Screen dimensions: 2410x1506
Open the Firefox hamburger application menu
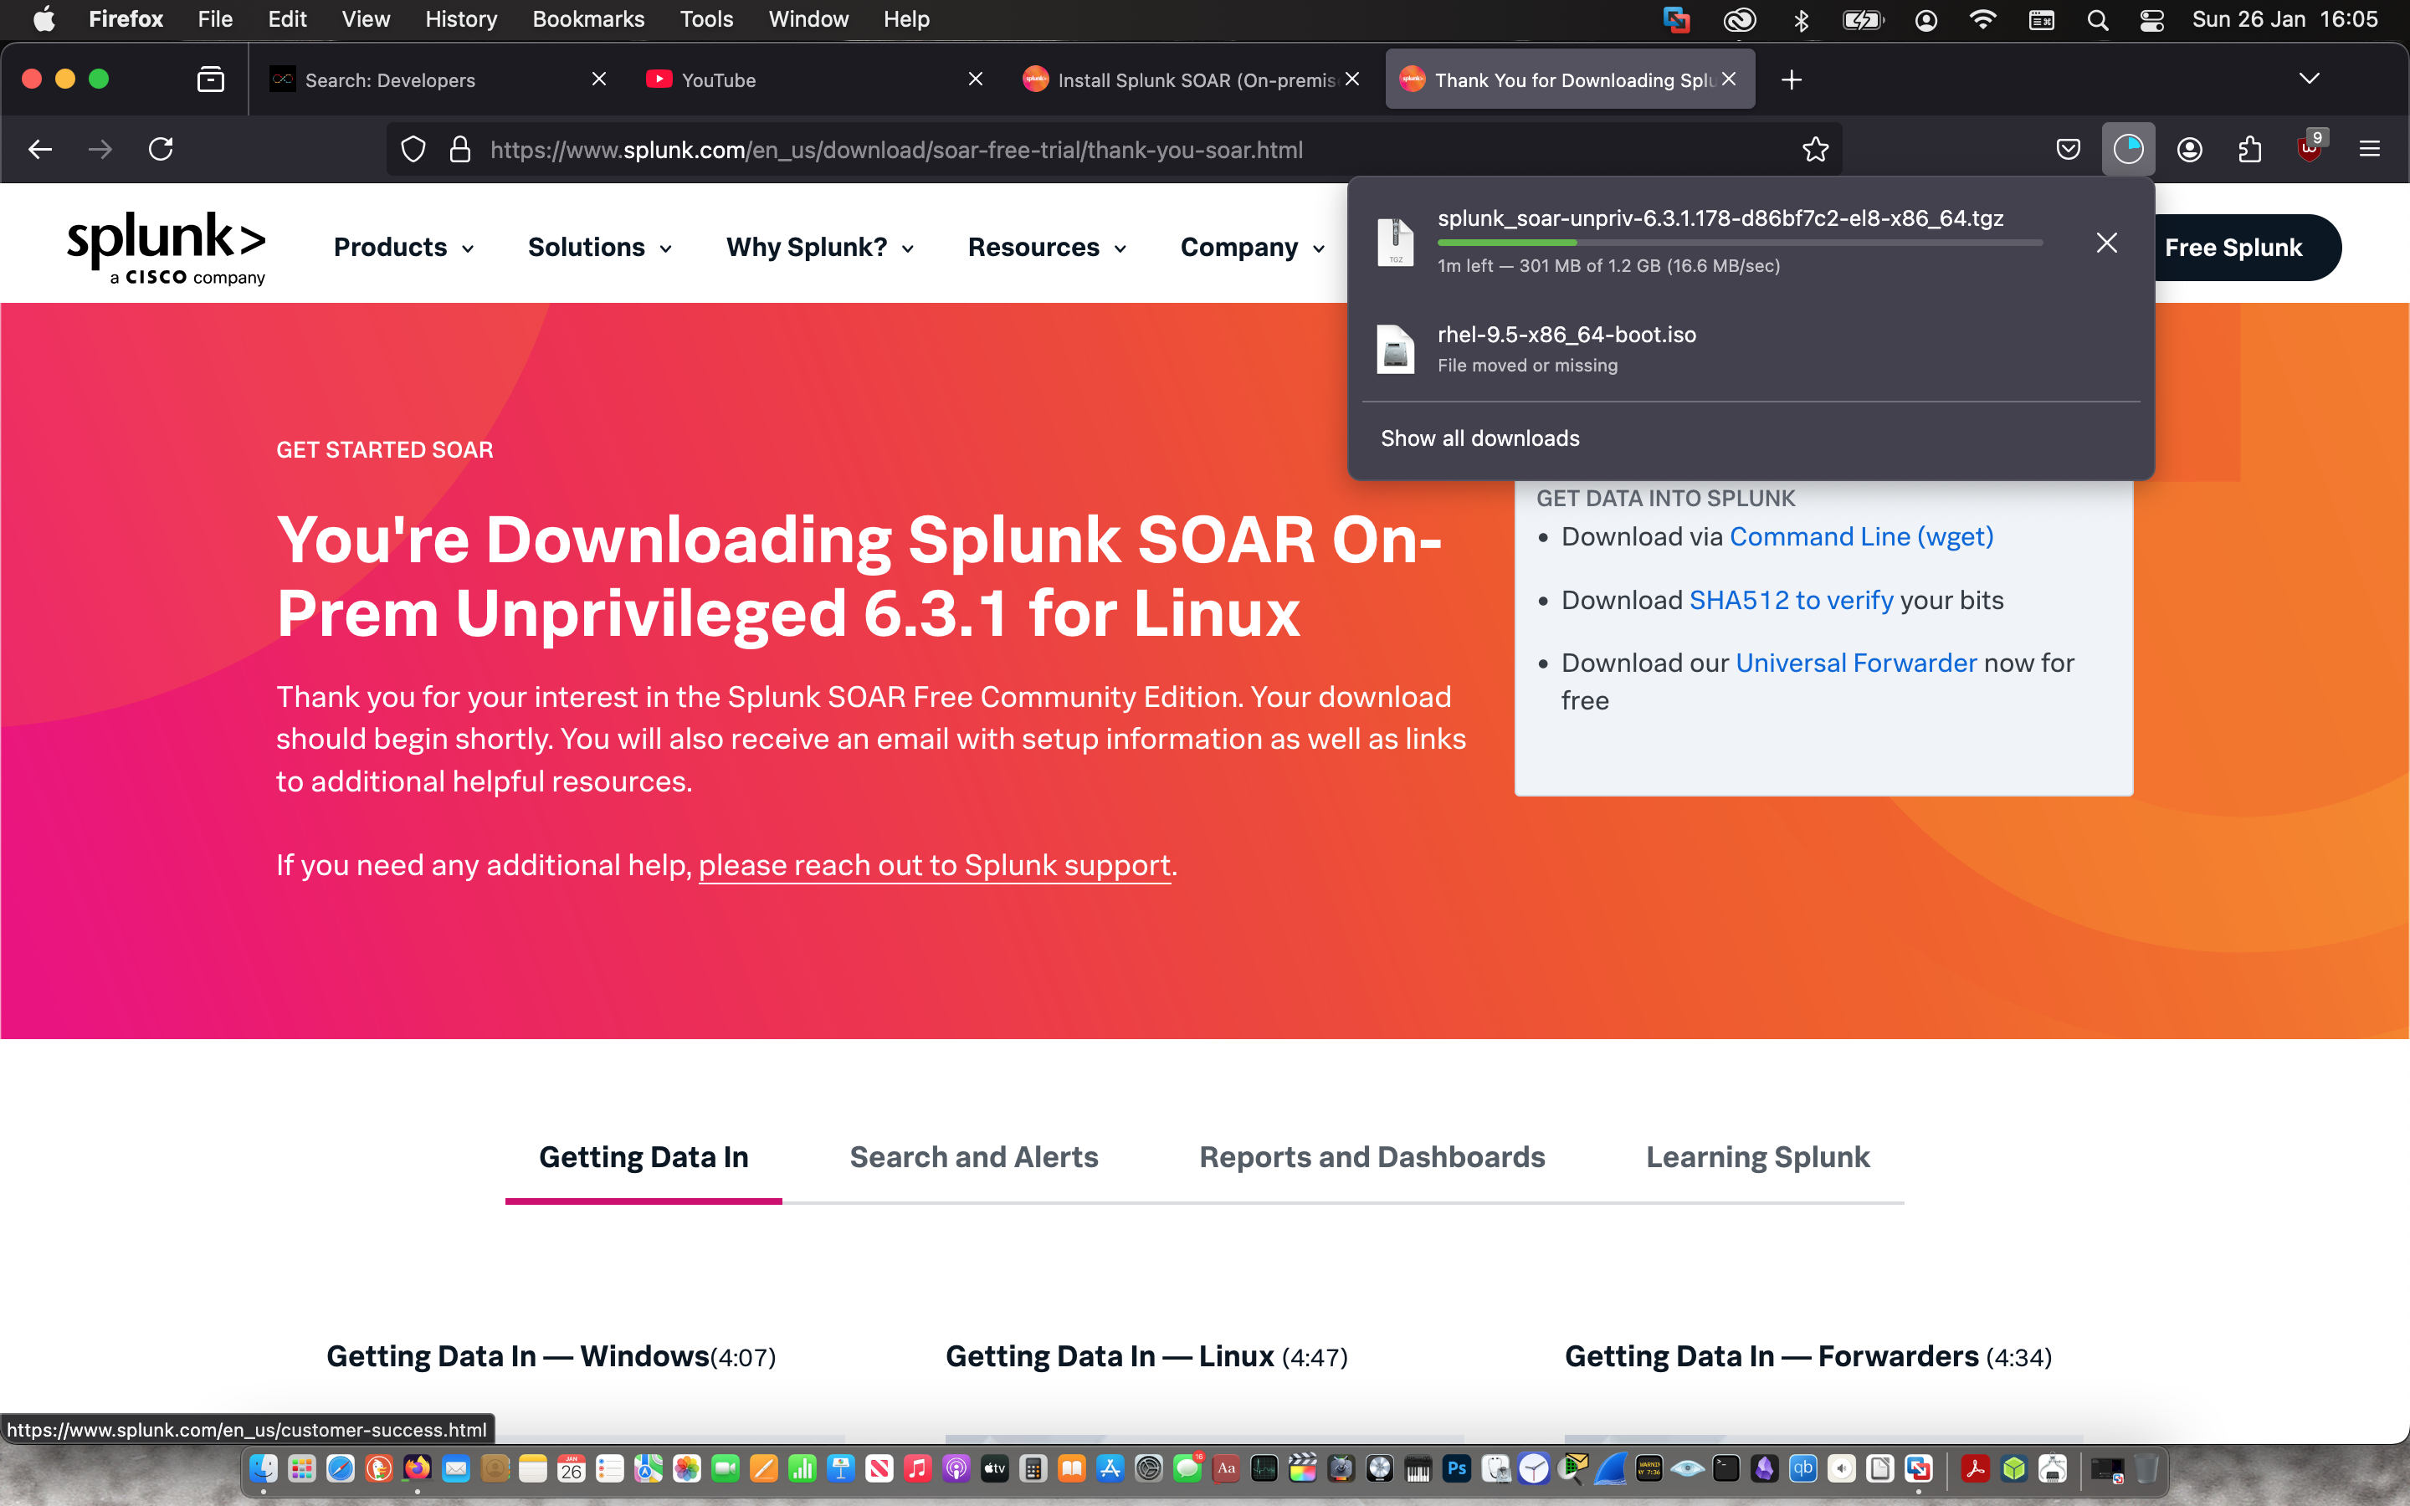click(x=2369, y=150)
